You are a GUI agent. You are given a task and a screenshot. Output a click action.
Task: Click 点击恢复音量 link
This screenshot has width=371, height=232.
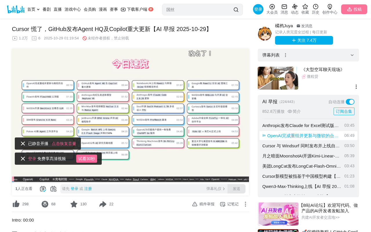(64, 144)
